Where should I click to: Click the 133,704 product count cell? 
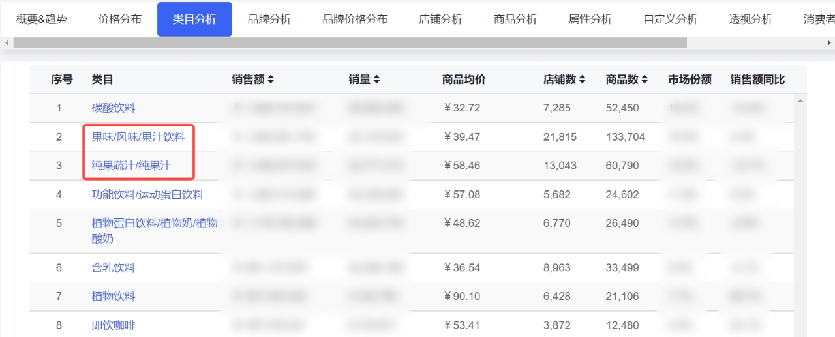click(x=626, y=137)
